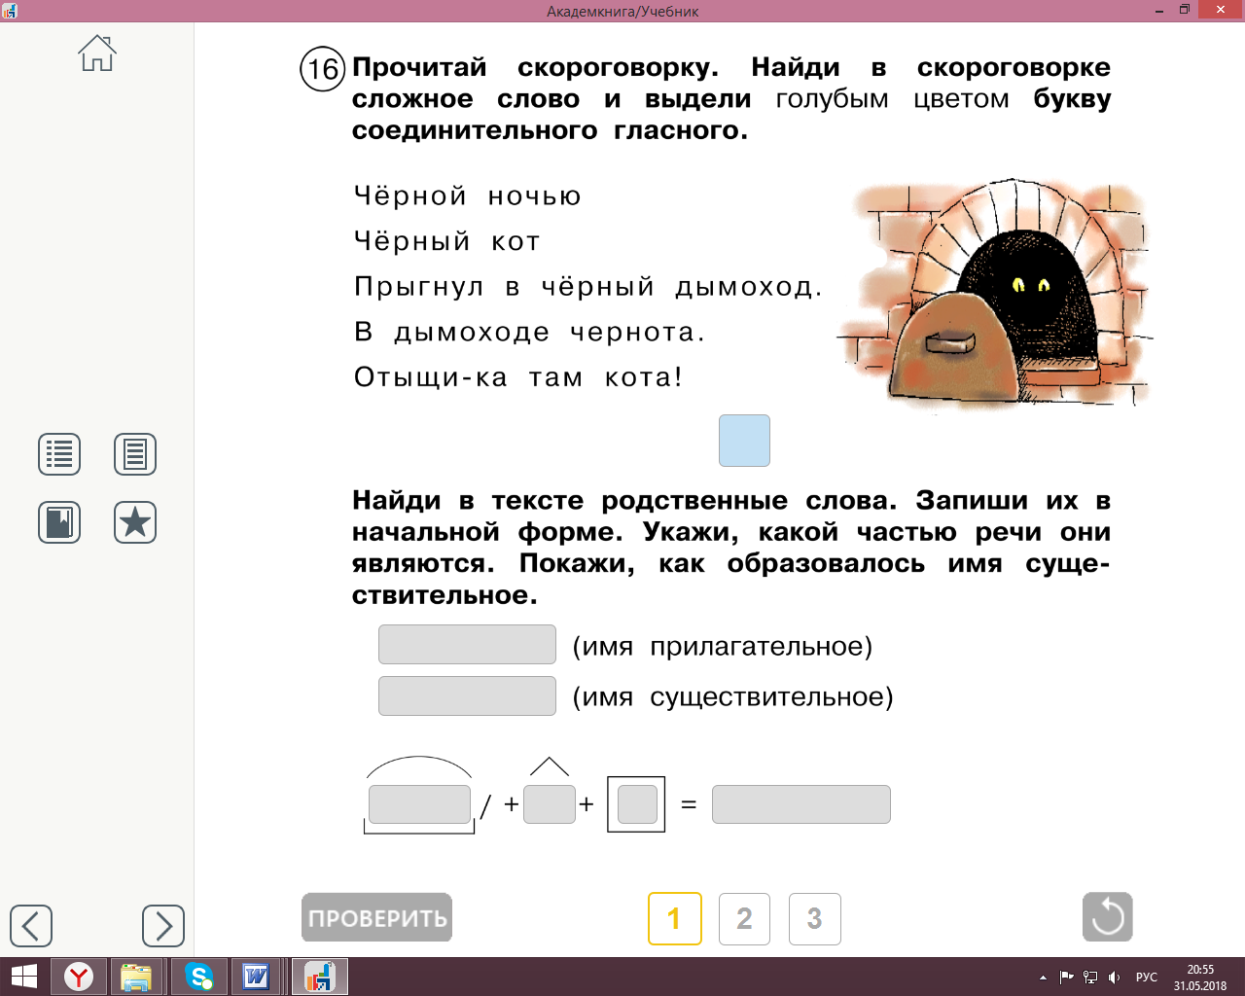Open the volume speaker tray icon
Image resolution: width=1245 pixels, height=996 pixels.
[x=1115, y=978]
